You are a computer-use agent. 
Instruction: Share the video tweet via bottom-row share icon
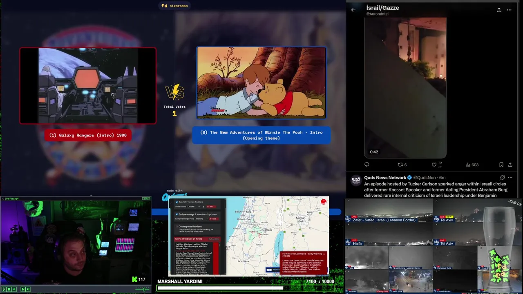510,165
